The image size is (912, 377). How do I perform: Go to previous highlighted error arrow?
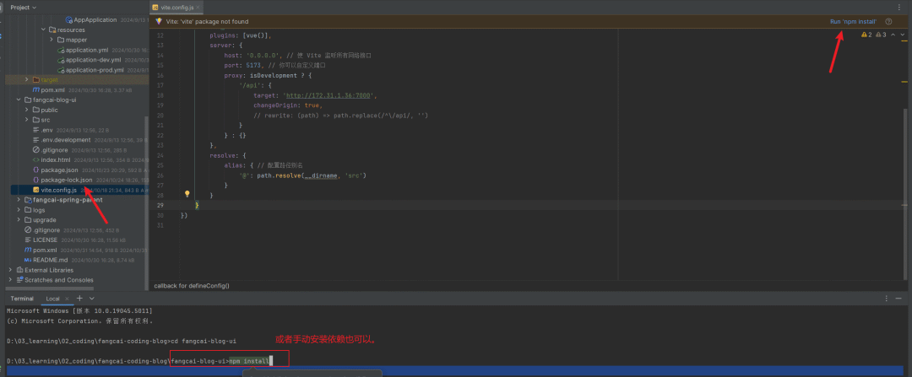pyautogui.click(x=893, y=35)
